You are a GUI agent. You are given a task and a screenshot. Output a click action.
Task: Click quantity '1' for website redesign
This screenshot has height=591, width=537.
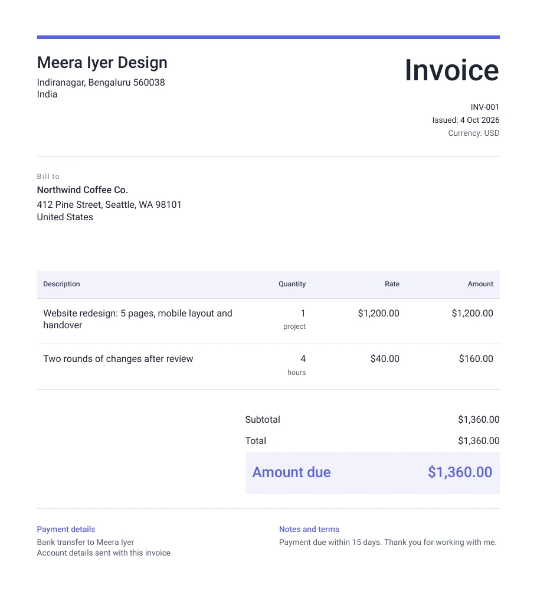pos(303,314)
